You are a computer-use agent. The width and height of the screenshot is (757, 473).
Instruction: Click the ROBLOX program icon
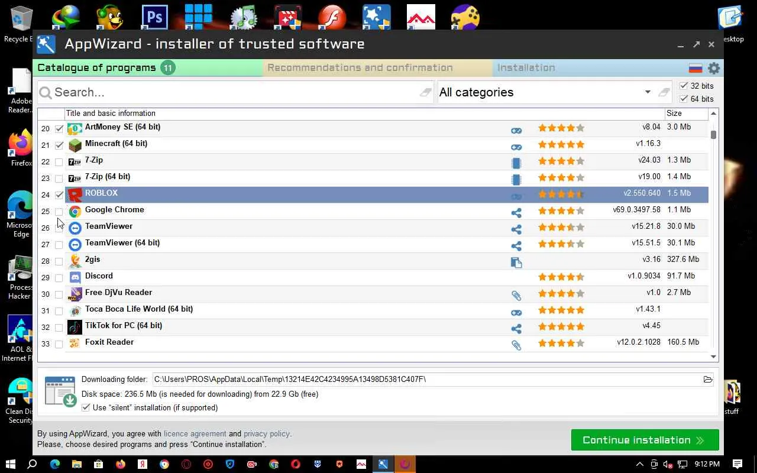click(75, 195)
